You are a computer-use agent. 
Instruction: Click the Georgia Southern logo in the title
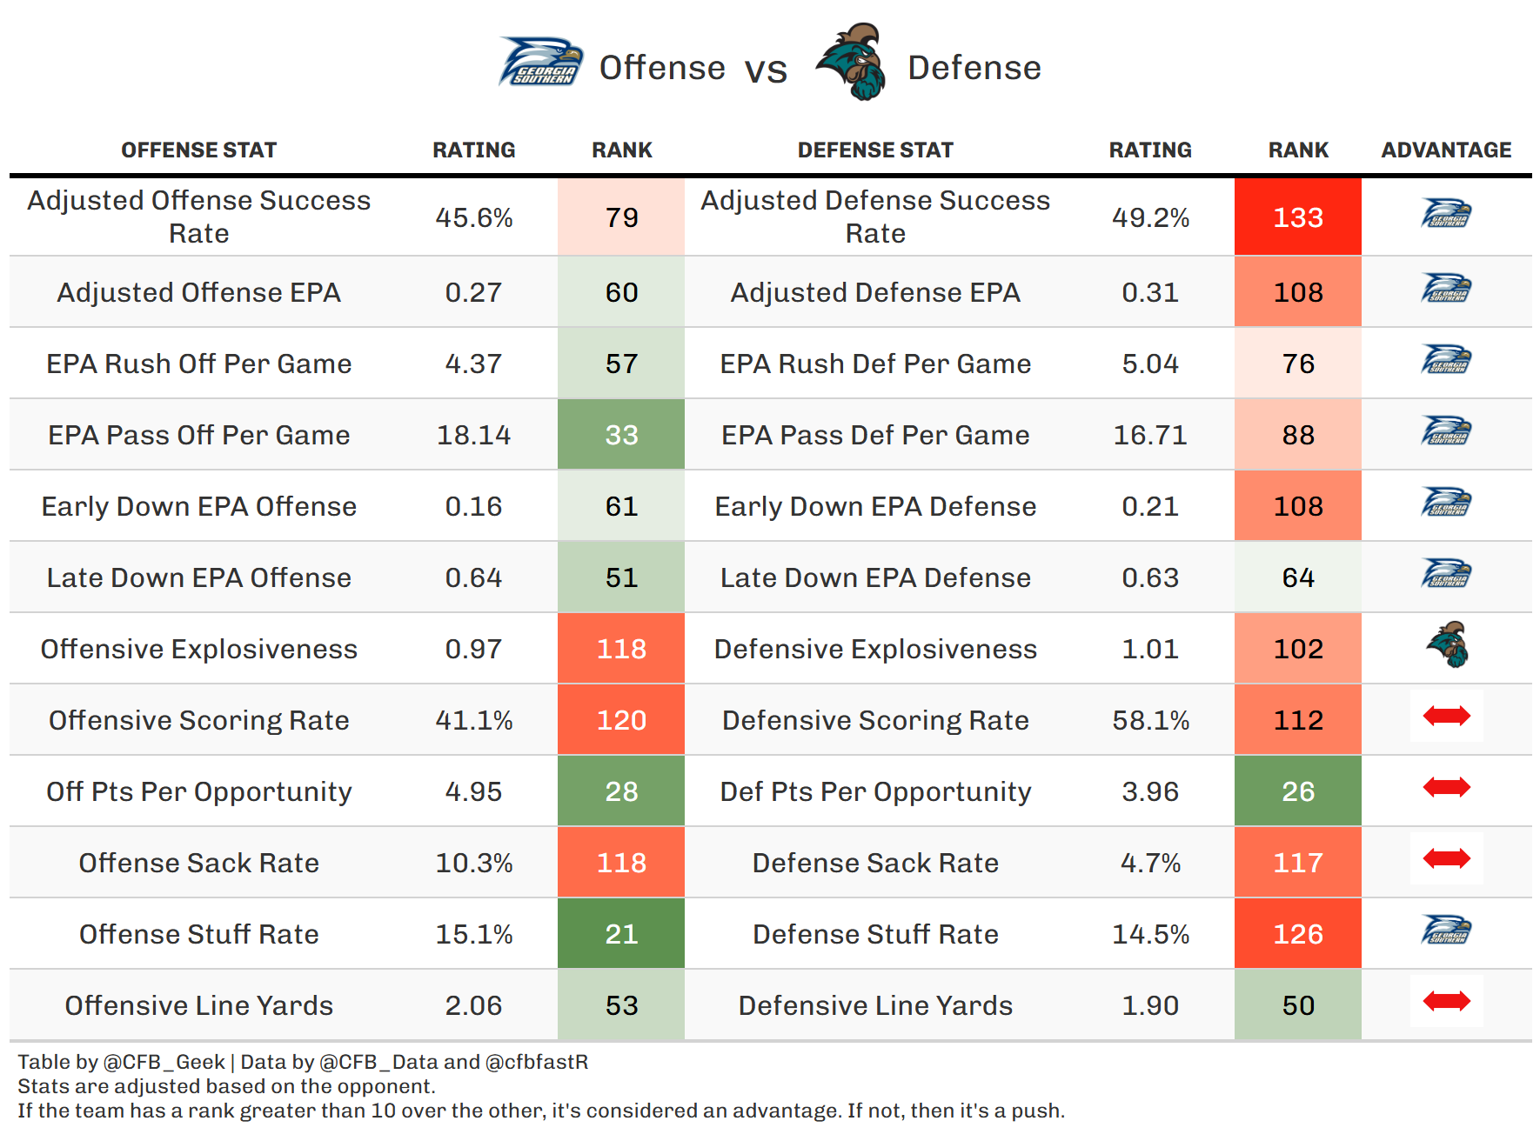point(540,63)
